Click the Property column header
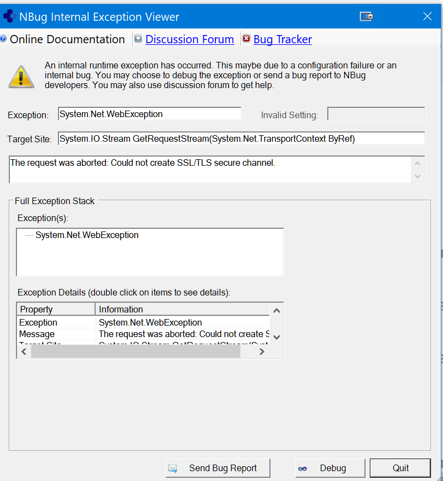 (56, 309)
